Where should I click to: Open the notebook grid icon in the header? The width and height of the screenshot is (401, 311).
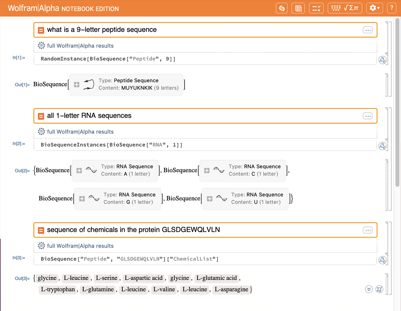pyautogui.click(x=298, y=8)
